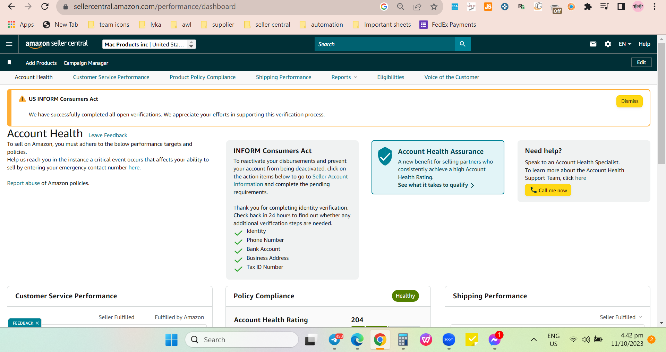Open the automation bookmark folder
Image resolution: width=666 pixels, height=352 pixels.
pyautogui.click(x=321, y=25)
